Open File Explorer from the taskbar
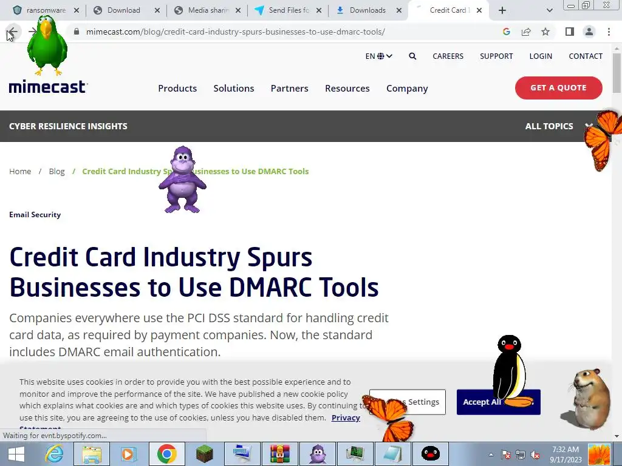 tap(91, 454)
